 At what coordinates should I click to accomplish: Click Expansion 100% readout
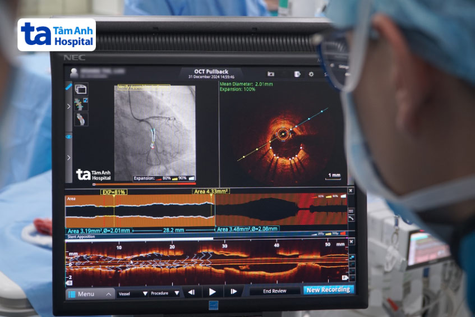pos(238,89)
